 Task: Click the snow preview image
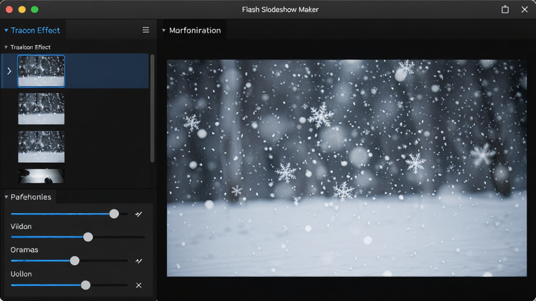pyautogui.click(x=347, y=168)
